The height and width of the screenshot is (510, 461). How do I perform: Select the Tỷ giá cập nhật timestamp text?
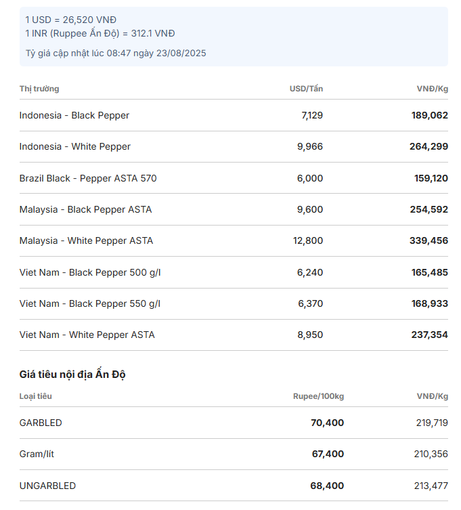click(116, 54)
